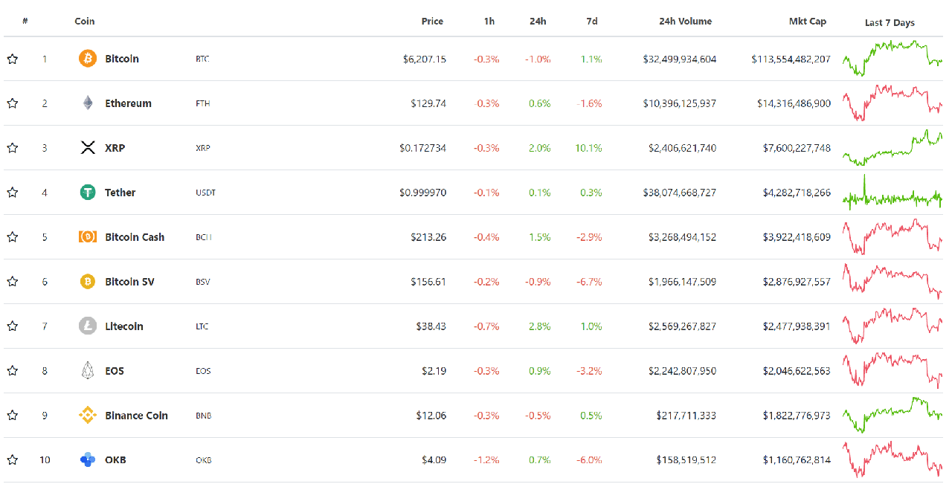Image resolution: width=952 pixels, height=484 pixels.
Task: Sort by the Price column header
Action: 432,21
